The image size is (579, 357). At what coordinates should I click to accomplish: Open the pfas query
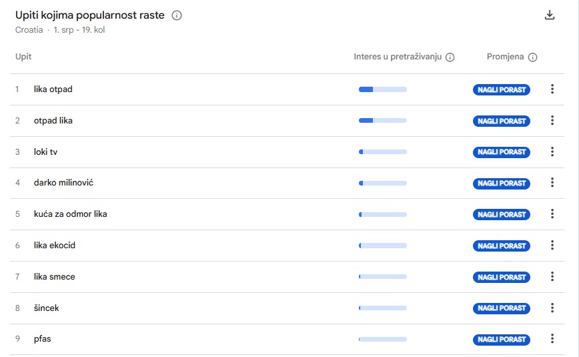coord(43,339)
